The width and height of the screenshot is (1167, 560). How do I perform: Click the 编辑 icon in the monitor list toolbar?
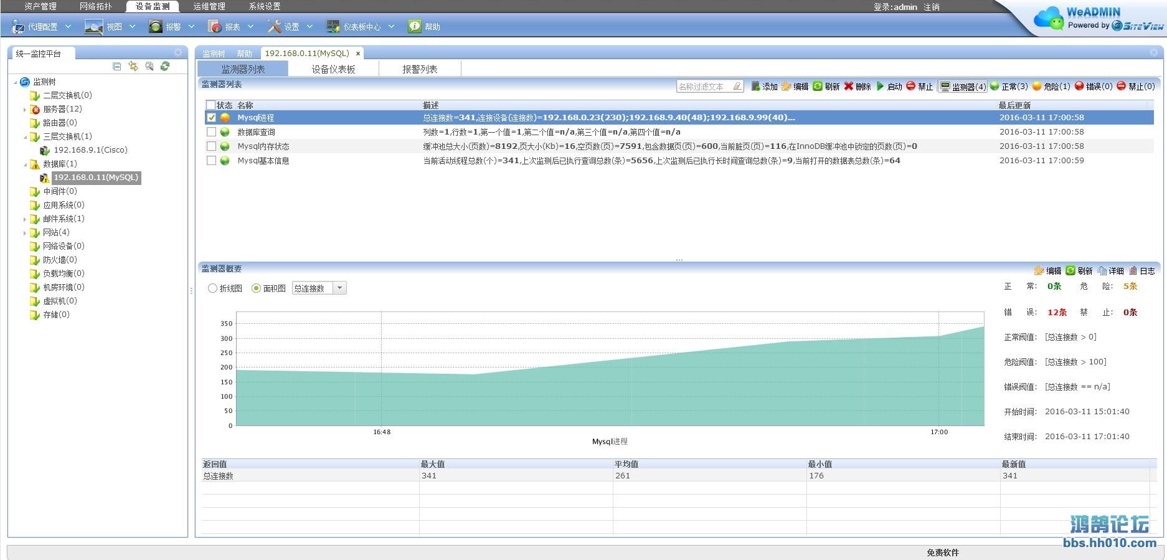787,87
